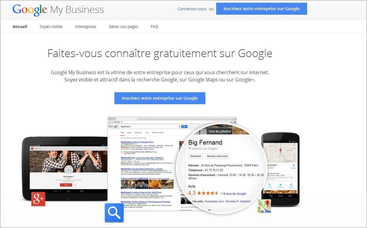Click Voir les photos overlay
This screenshot has height=228, width=367.
pos(219,131)
